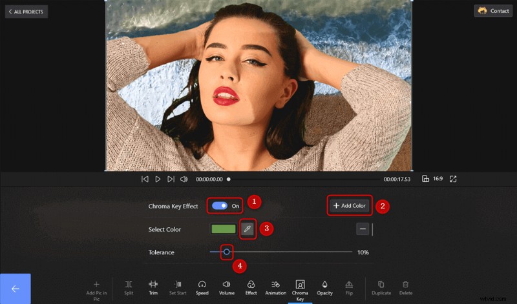Play the video preview
The height and width of the screenshot is (304, 517).
click(x=158, y=179)
